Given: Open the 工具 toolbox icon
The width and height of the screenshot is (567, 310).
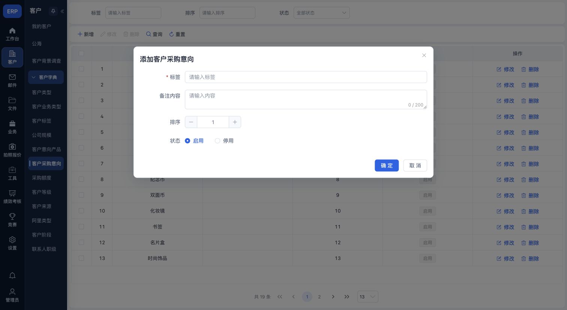Looking at the screenshot, I should tap(12, 170).
